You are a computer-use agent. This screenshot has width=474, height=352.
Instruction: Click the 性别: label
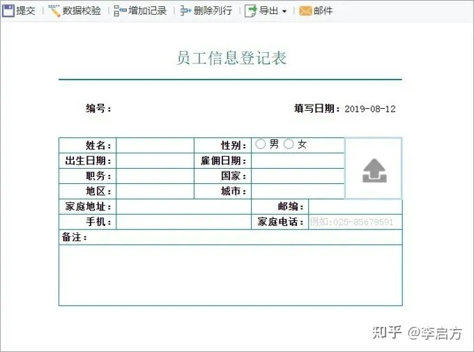tap(234, 146)
